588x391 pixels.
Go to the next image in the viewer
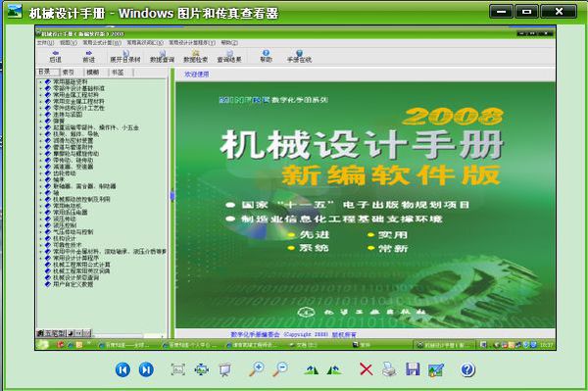pos(146,369)
